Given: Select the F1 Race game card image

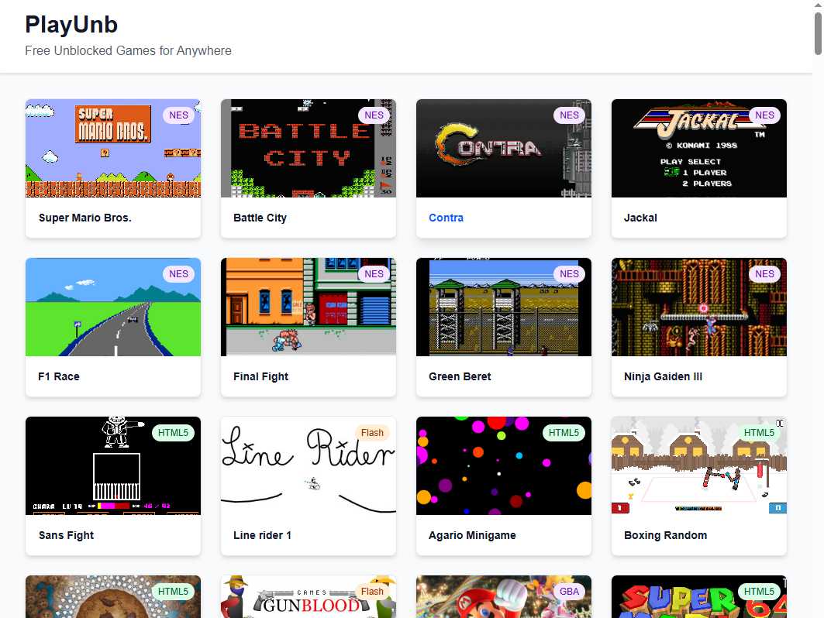Looking at the screenshot, I should click(x=113, y=307).
